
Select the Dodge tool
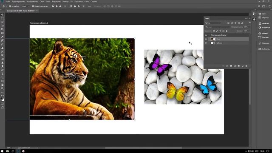pos(2,66)
